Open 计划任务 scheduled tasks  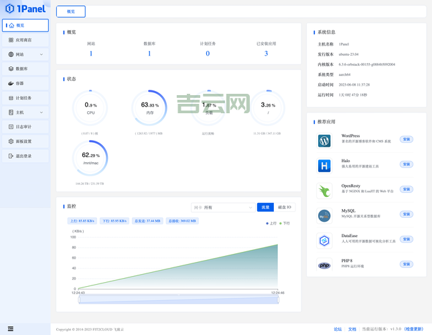tap(25, 98)
